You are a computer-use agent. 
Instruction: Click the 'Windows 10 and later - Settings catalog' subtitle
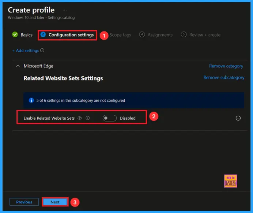point(41,18)
